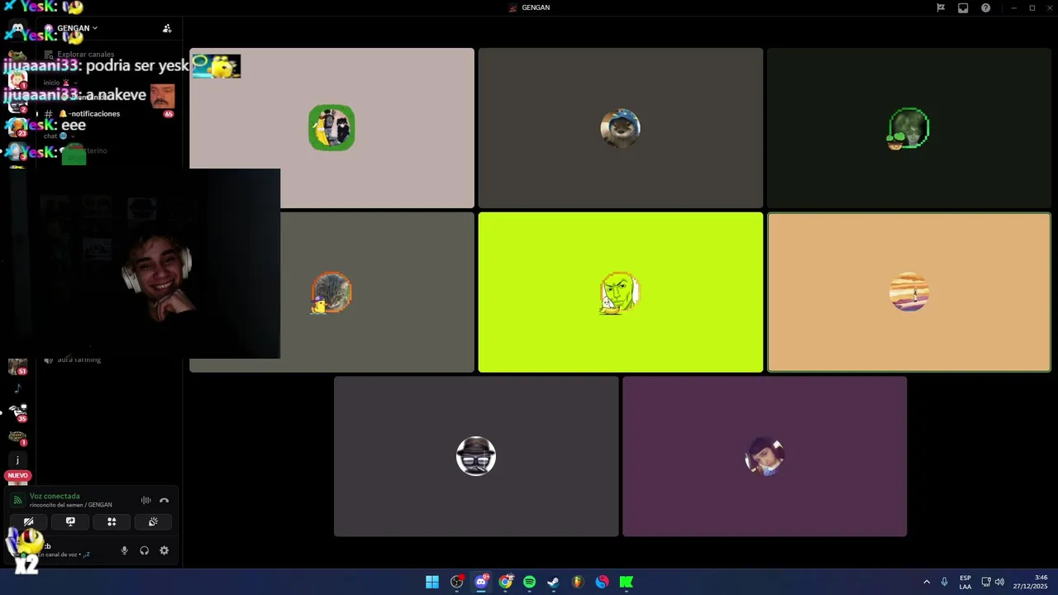The image size is (1058, 595).
Task: Disconnect from the voice channel
Action: coord(164,501)
